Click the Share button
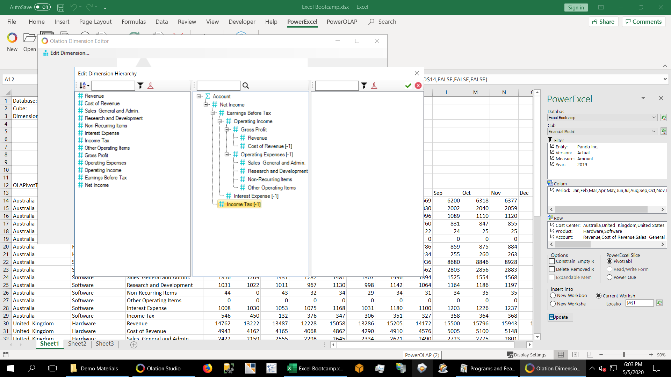The image size is (671, 377). coord(604,22)
